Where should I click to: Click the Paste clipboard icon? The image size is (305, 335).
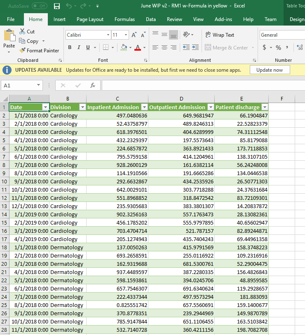9,35
